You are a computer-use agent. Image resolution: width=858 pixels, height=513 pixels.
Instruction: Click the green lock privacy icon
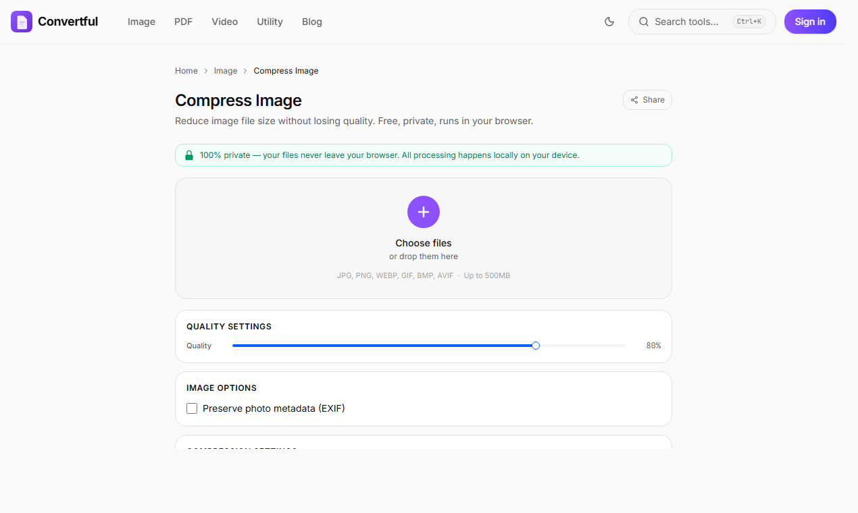tap(189, 155)
